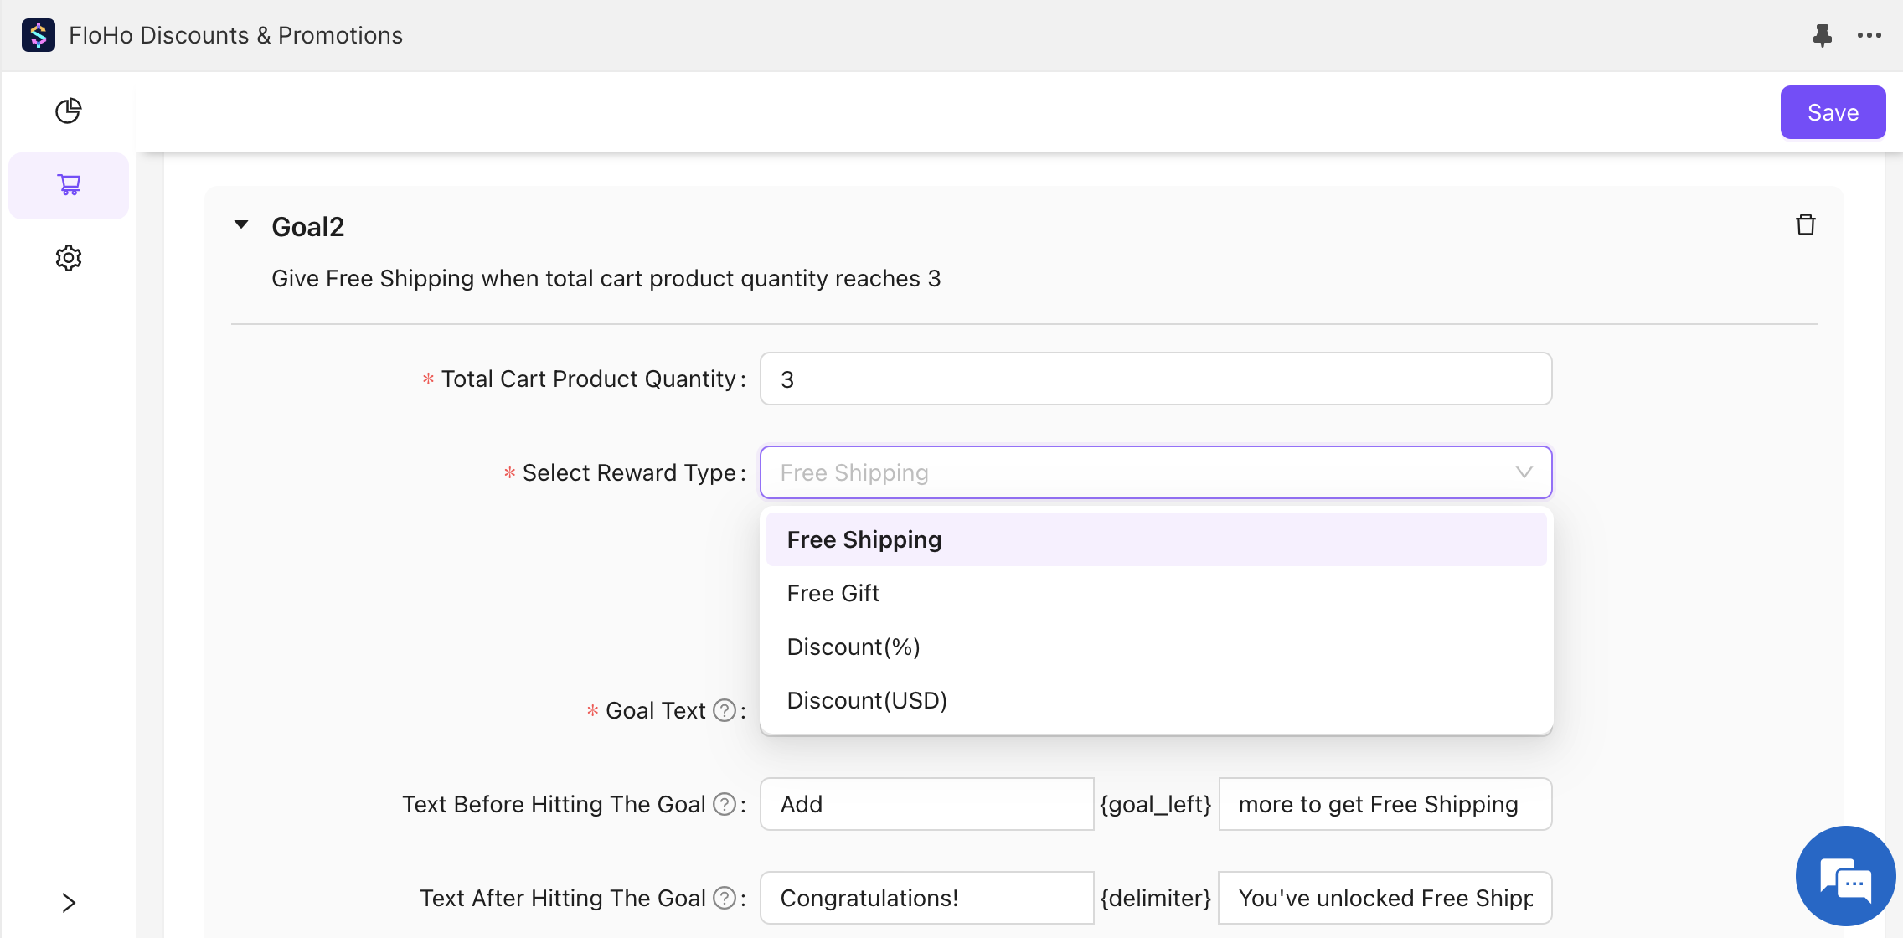Click the pin icon in header

coord(1822,35)
